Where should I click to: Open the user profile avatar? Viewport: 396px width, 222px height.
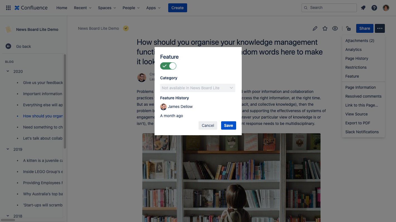coord(386,8)
